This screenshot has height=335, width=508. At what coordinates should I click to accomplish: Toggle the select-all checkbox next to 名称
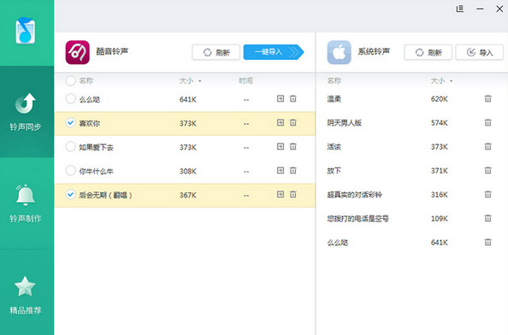tap(70, 80)
